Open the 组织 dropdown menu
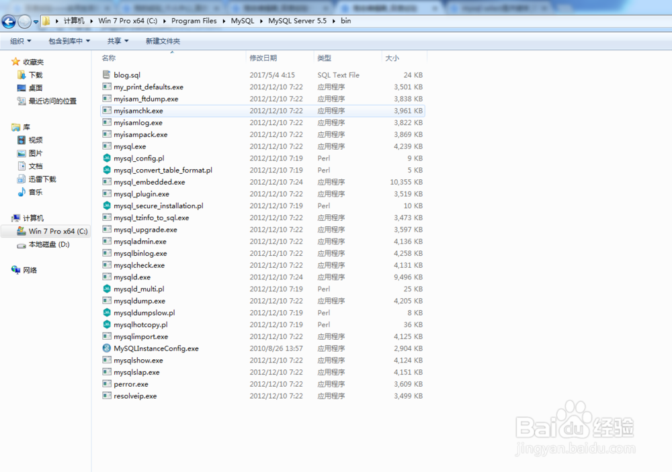Image resolution: width=672 pixels, height=472 pixels. click(21, 41)
